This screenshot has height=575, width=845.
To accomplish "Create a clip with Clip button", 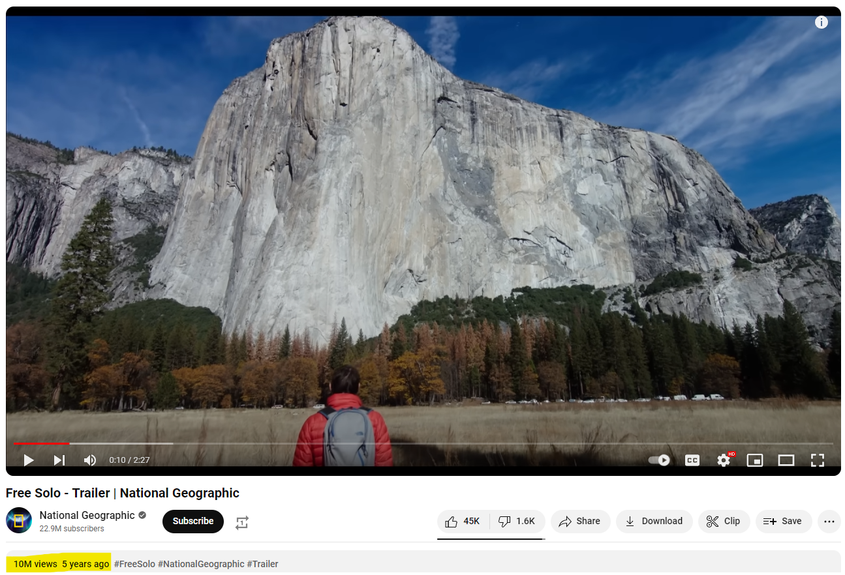I will coord(724,521).
